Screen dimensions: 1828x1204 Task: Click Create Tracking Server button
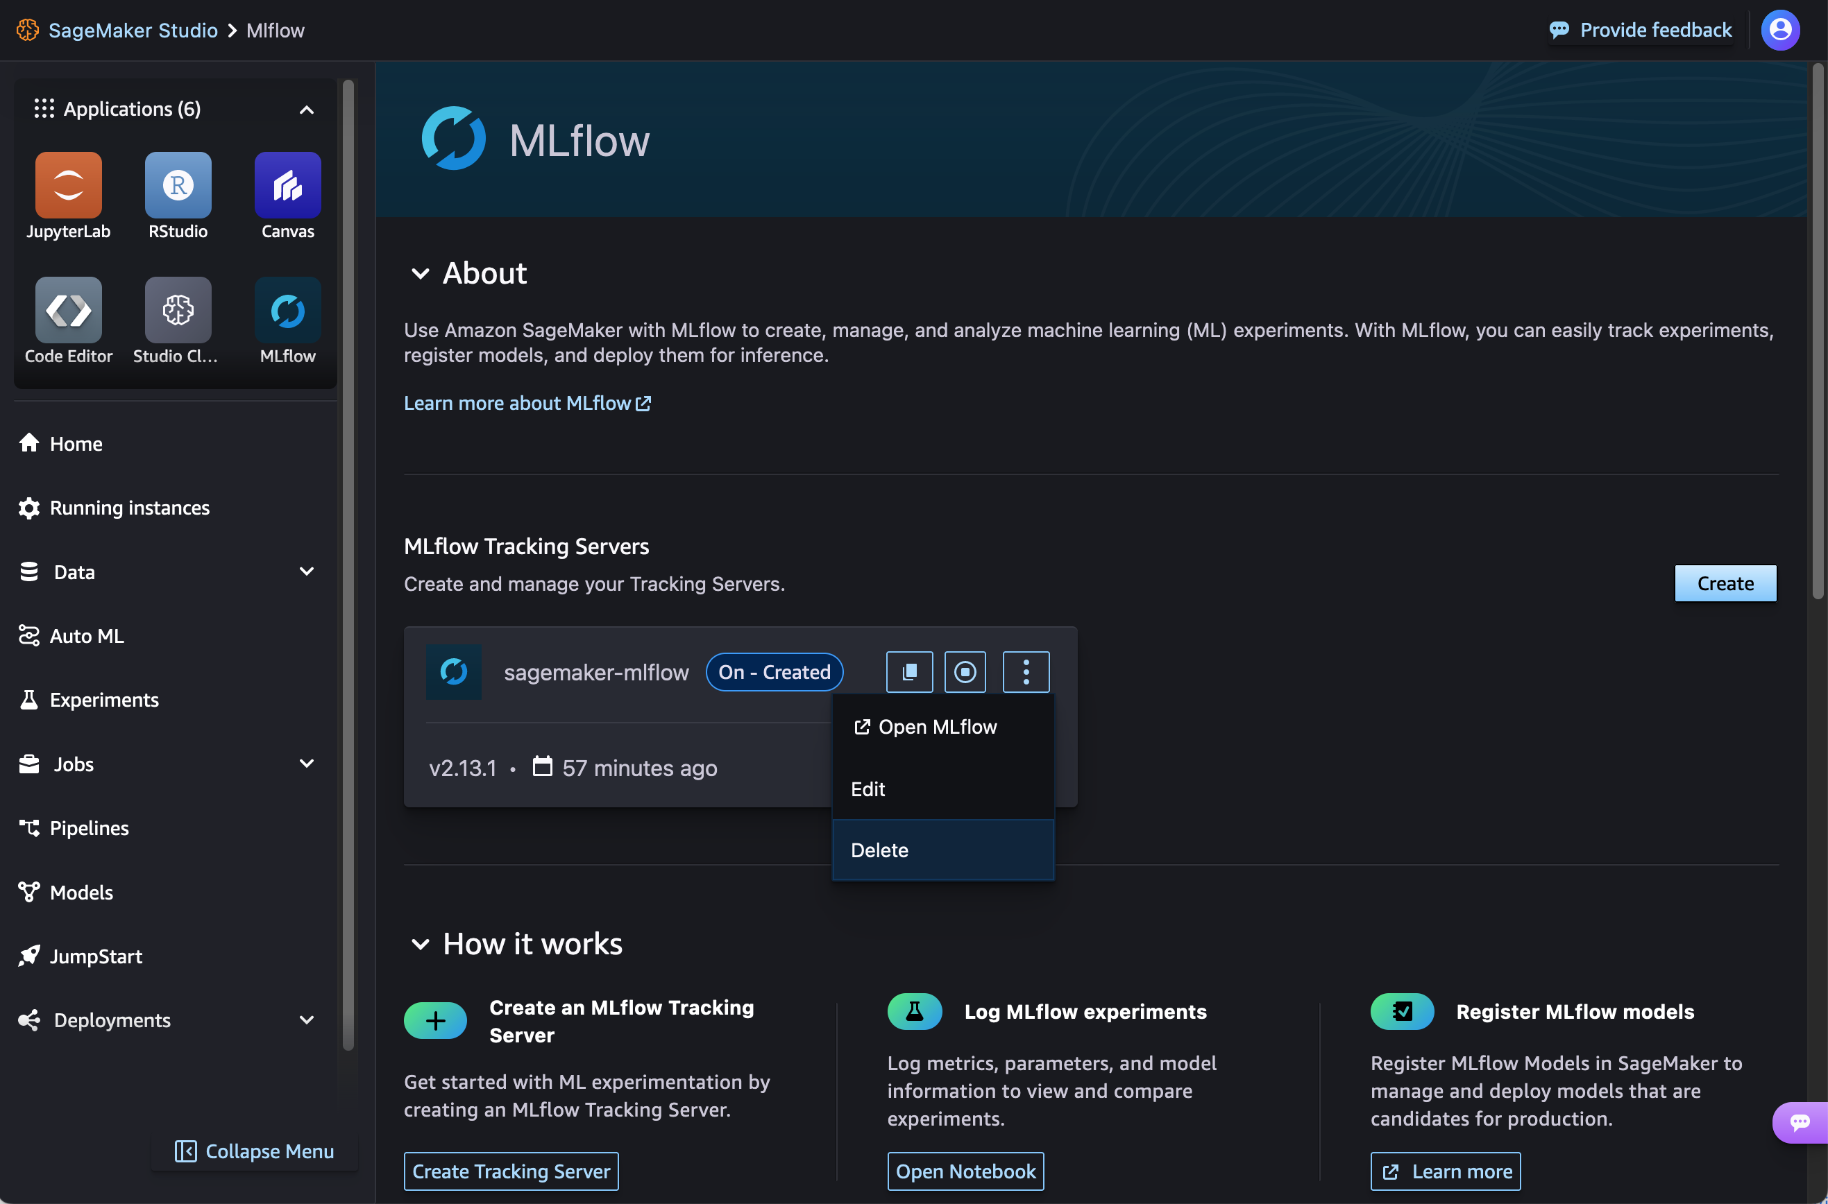511,1171
